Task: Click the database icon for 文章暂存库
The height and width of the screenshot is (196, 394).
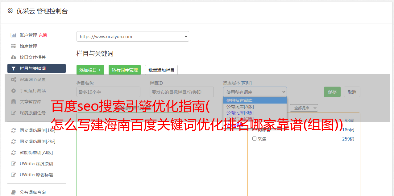Action: tap(14, 102)
